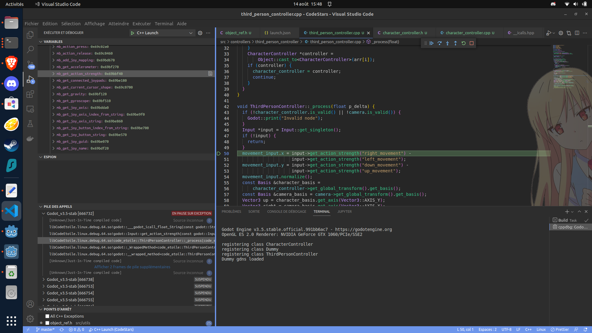Toggle the object_ref.h breakpoint checkbox

point(47,323)
